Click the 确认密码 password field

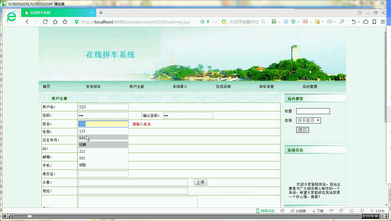pos(188,116)
